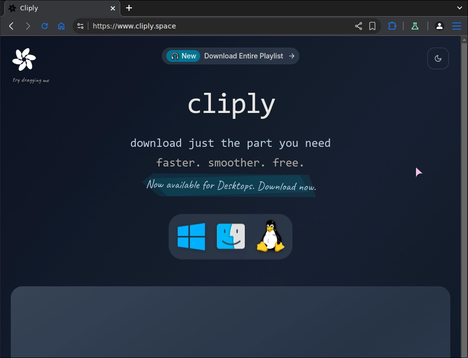The width and height of the screenshot is (468, 358).
Task: Open the Firefox application hamburger menu
Action: (x=457, y=26)
